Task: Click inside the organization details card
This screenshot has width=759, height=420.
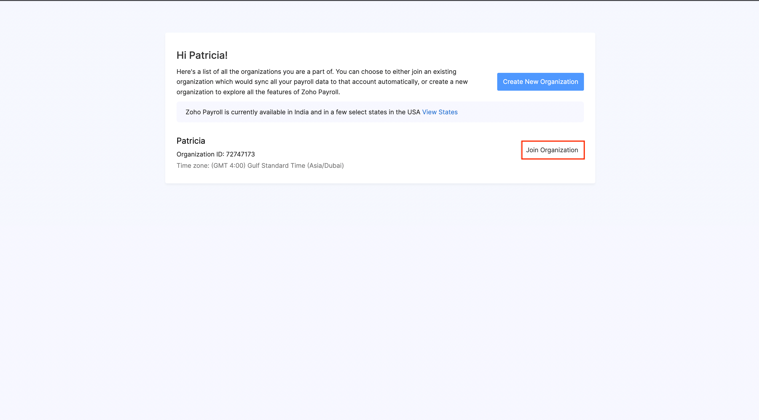Action: 324,153
